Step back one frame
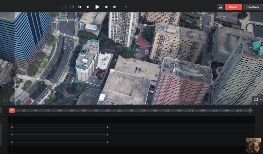 [87, 7]
